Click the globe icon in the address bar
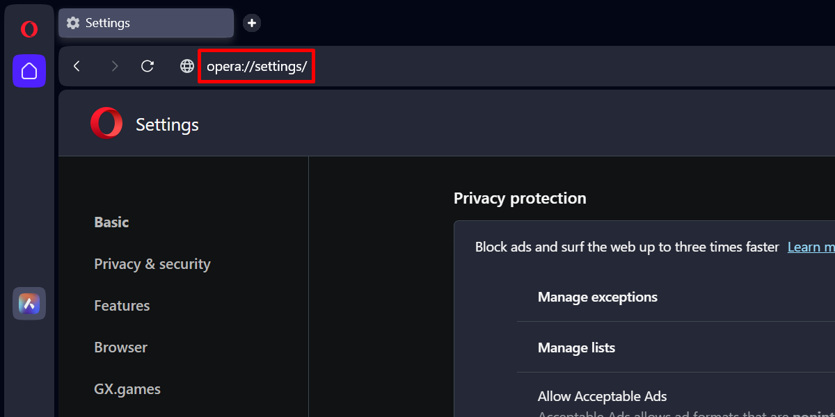The image size is (835, 417). coord(186,65)
